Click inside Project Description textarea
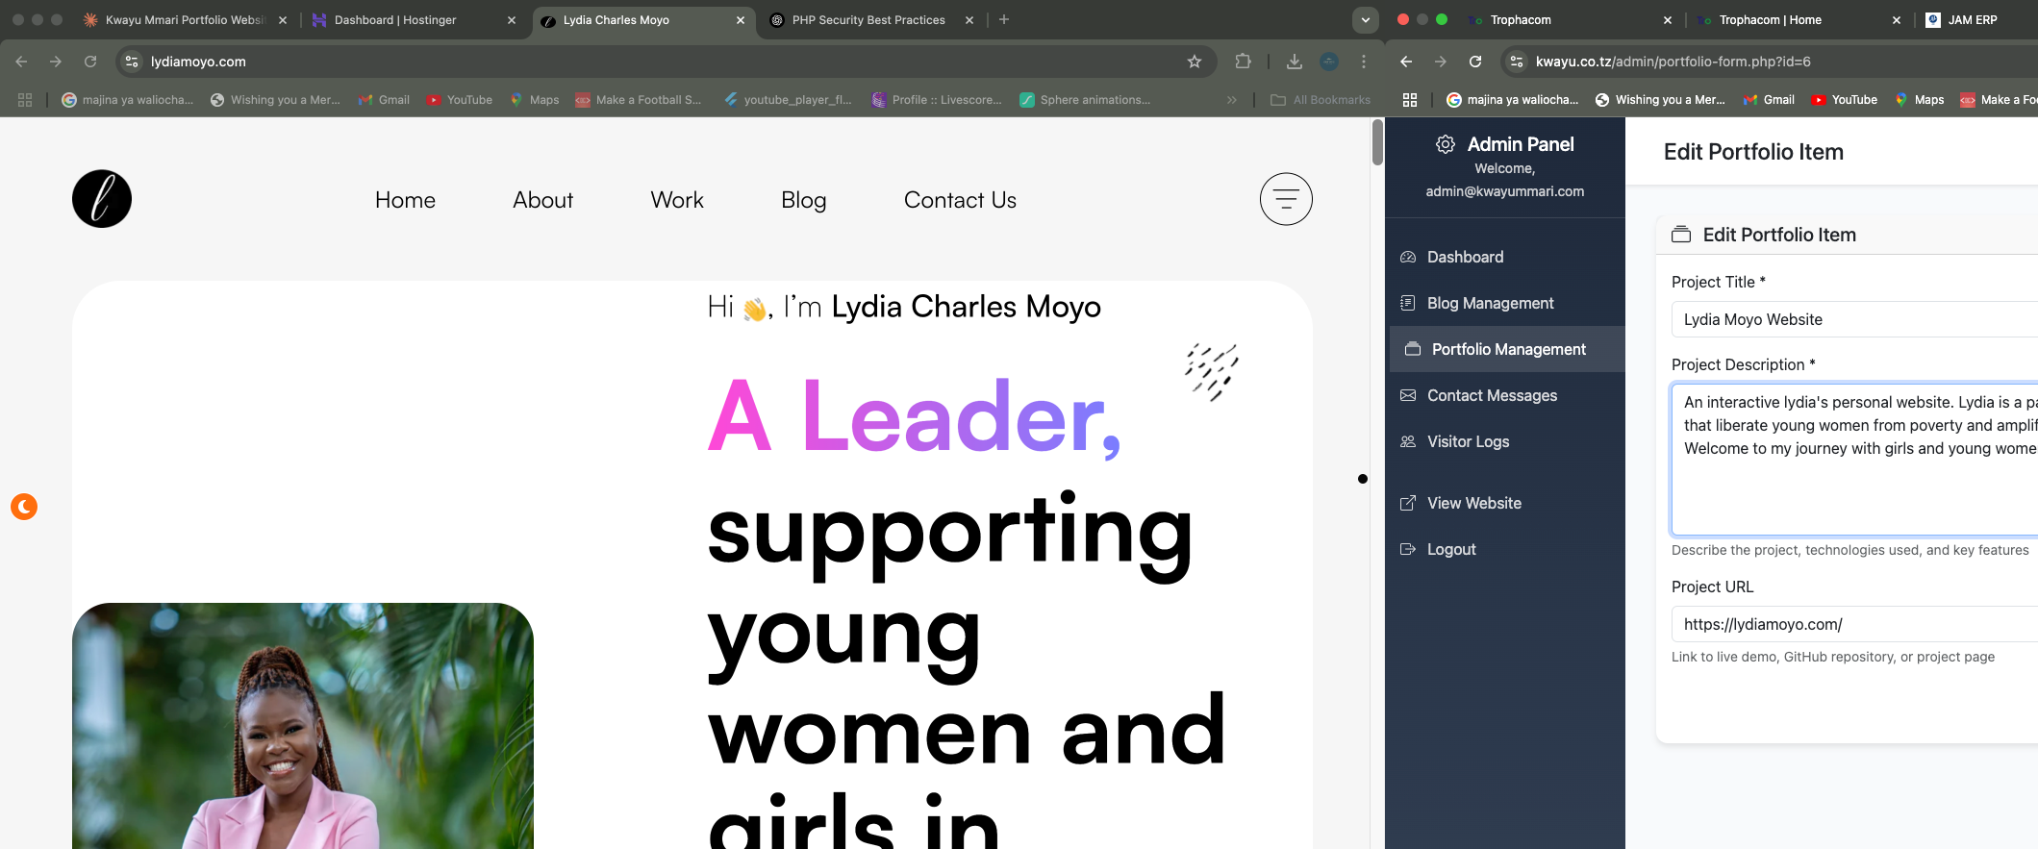2038x849 pixels. pyautogui.click(x=1854, y=459)
